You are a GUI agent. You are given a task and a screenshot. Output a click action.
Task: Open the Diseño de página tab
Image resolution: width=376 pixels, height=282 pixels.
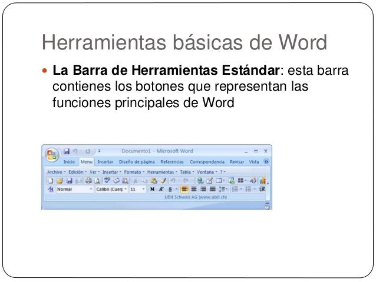[x=137, y=162]
